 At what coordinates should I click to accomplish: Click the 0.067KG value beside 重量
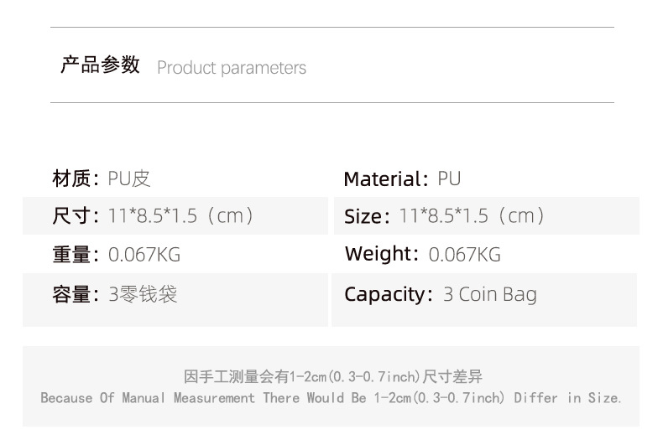pos(144,255)
